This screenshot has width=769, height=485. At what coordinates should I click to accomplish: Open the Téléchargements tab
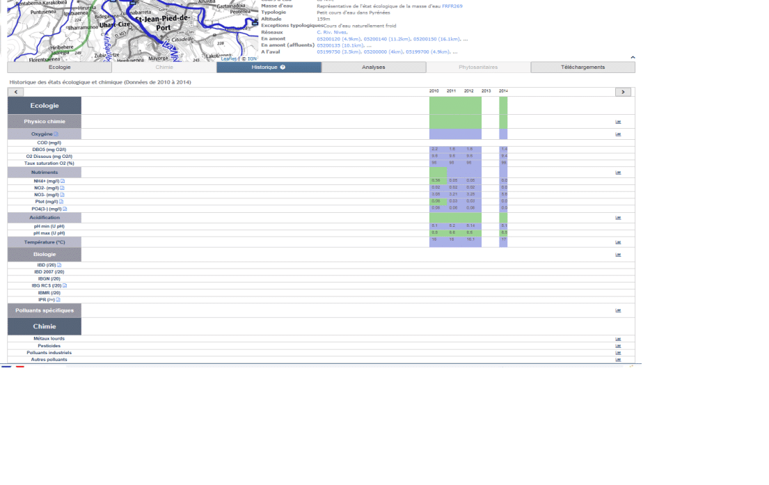tap(582, 67)
